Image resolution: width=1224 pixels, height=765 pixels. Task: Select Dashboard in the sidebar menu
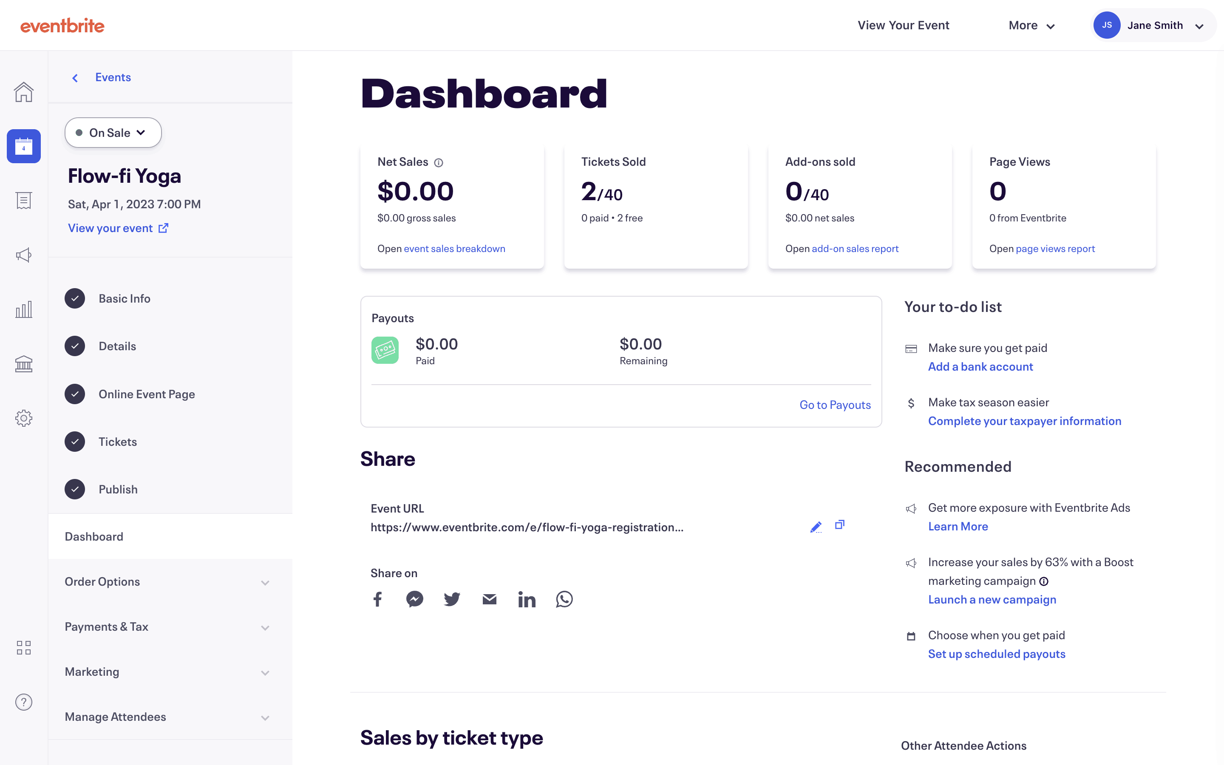(x=94, y=536)
